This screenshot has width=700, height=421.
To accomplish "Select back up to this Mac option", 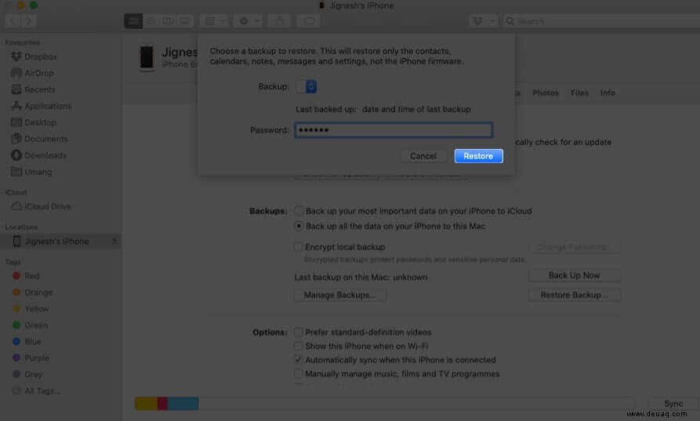I will click(298, 226).
